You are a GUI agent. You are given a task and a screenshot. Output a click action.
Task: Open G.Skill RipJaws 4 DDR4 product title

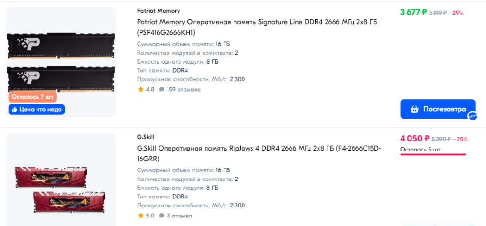click(x=259, y=154)
